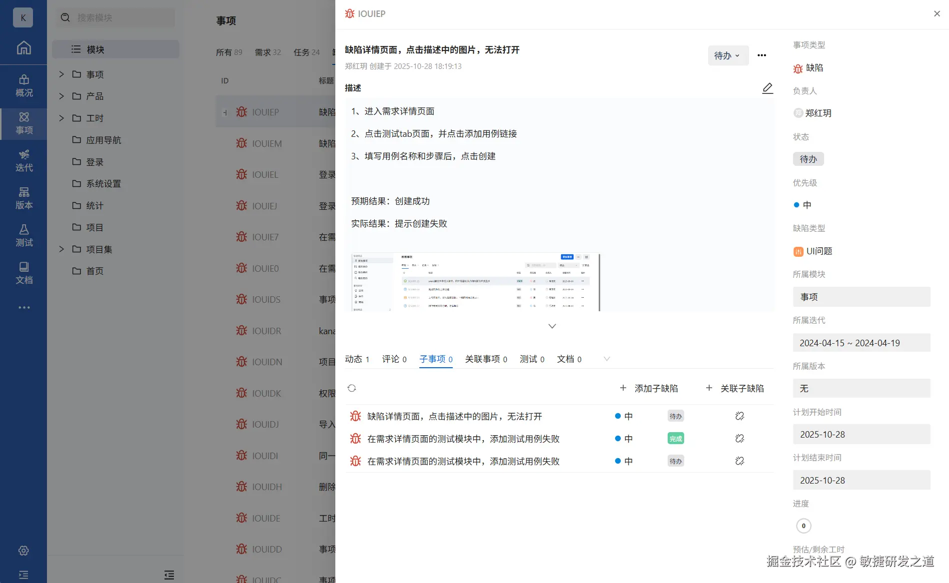Click 关联子缺陷 button
Screen dimensions: 949x583
(735, 388)
